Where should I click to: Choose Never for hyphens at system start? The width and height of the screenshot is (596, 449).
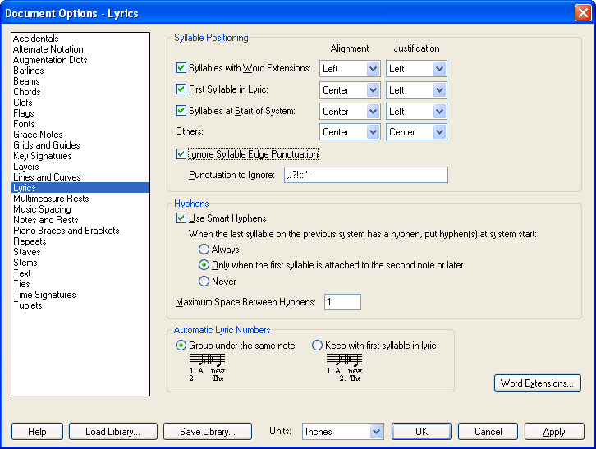tap(204, 282)
